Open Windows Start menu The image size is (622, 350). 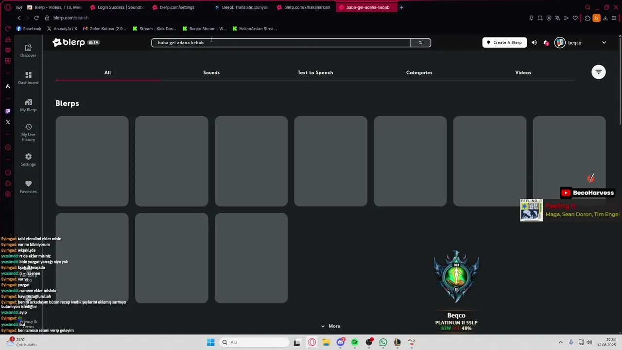210,342
